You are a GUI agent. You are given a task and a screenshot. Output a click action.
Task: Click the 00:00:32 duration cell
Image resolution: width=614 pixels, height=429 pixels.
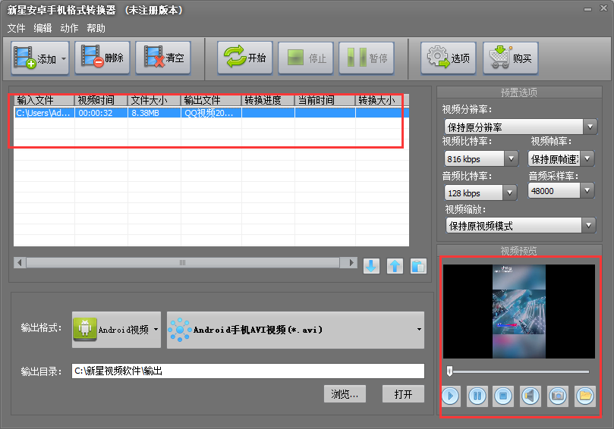tap(101, 113)
